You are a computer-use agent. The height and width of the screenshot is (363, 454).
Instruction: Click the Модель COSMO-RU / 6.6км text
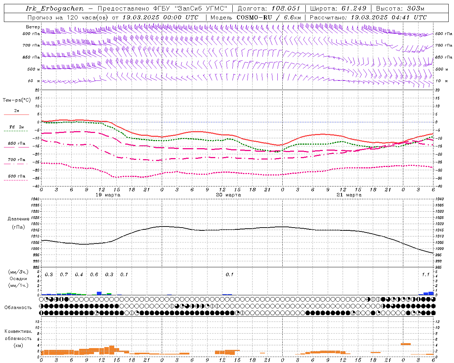pyautogui.click(x=256, y=17)
